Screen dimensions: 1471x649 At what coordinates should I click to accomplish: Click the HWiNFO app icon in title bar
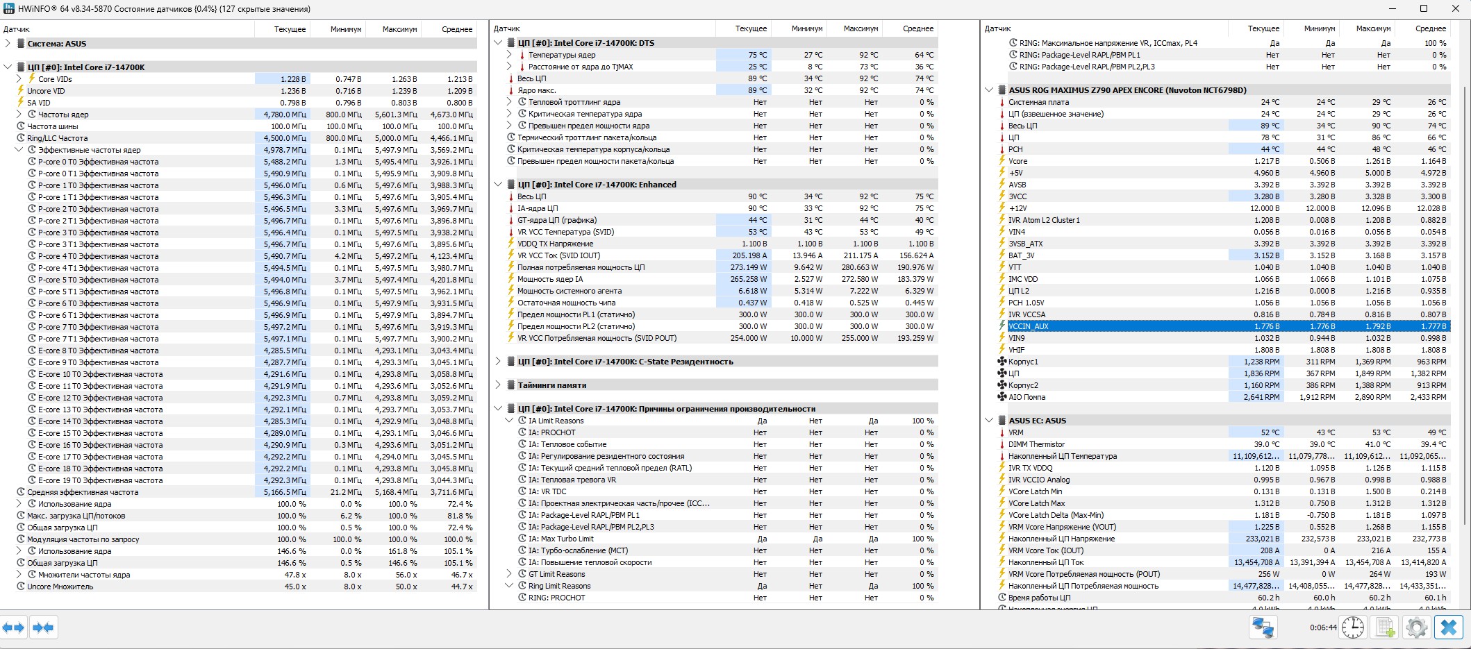point(8,9)
